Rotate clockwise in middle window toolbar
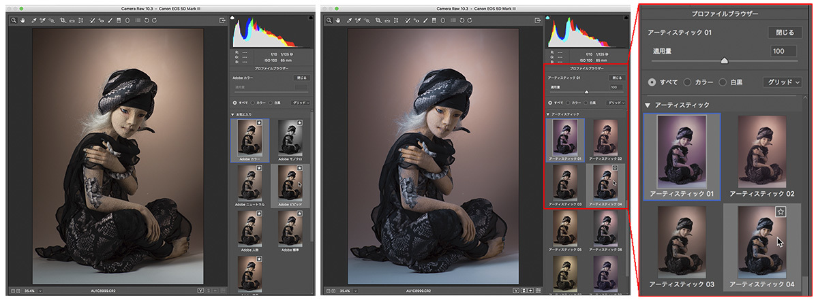This screenshot has width=818, height=300. point(470,21)
